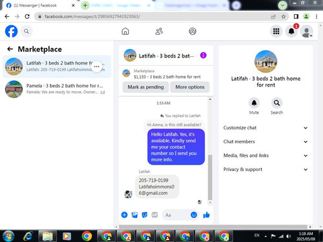
Task: Open Windows Start menu
Action: [x=8, y=236]
